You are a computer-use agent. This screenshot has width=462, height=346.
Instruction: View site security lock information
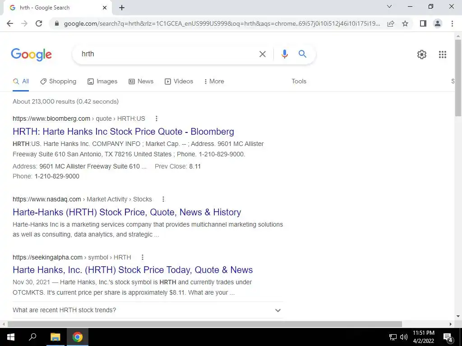(x=57, y=23)
